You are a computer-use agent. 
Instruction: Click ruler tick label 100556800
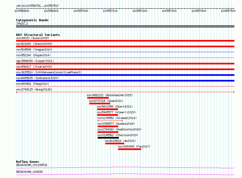[22, 11]
